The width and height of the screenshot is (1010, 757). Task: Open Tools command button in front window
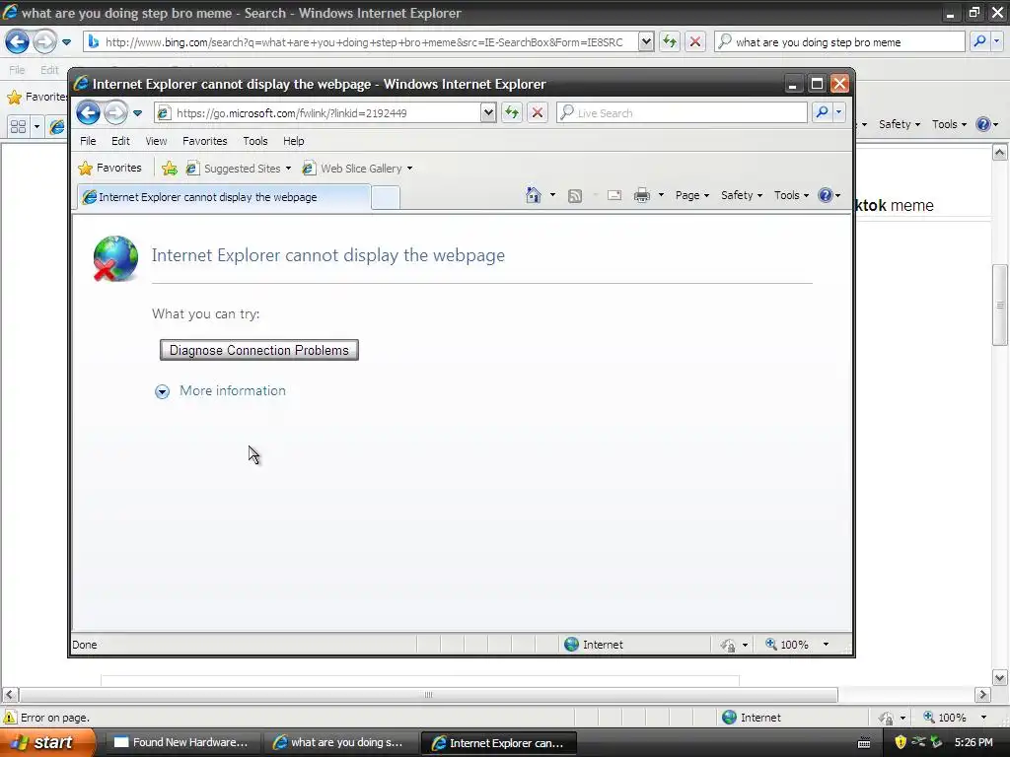click(791, 195)
